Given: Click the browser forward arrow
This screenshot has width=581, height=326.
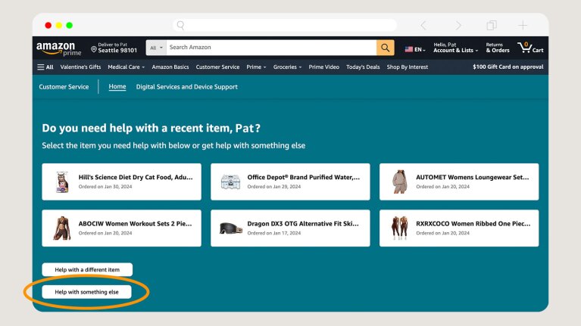Looking at the screenshot, I should click(458, 25).
